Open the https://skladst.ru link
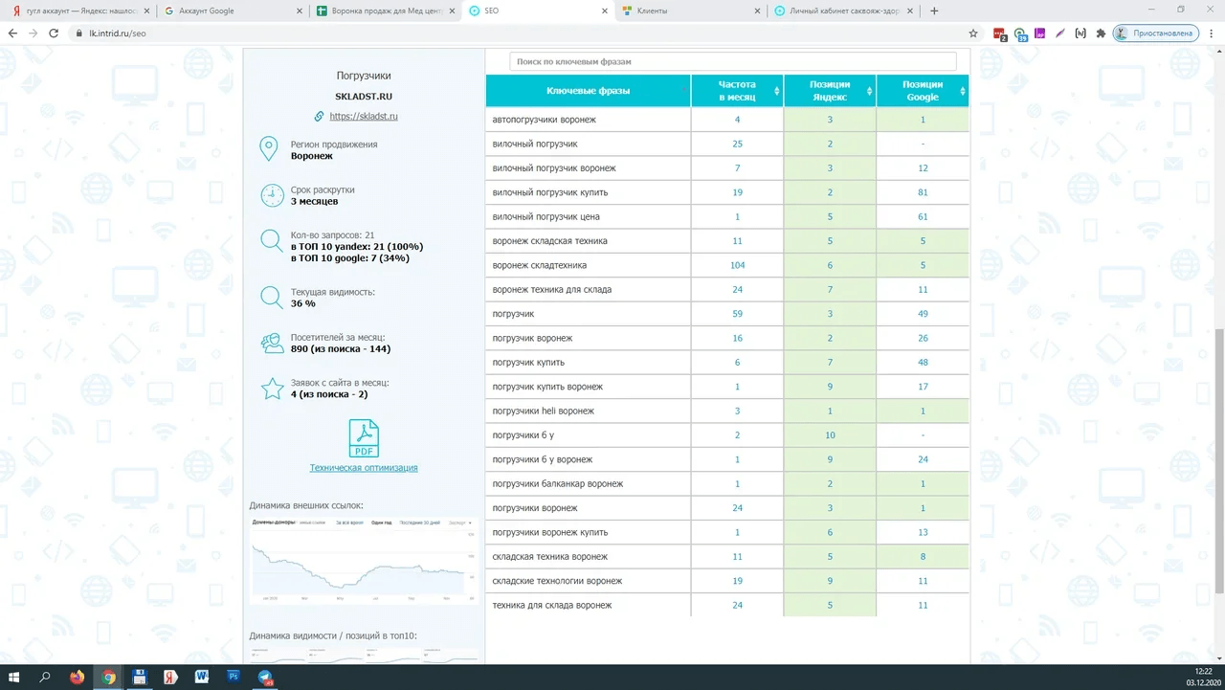Screen dimensions: 1225x690 (x=363, y=116)
